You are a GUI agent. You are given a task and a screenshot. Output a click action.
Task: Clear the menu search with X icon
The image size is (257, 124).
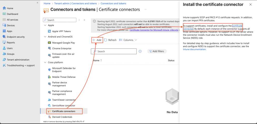coord(79,20)
